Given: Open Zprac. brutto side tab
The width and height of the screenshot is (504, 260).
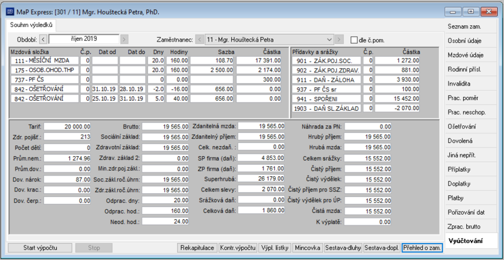Looking at the screenshot, I should (x=471, y=227).
